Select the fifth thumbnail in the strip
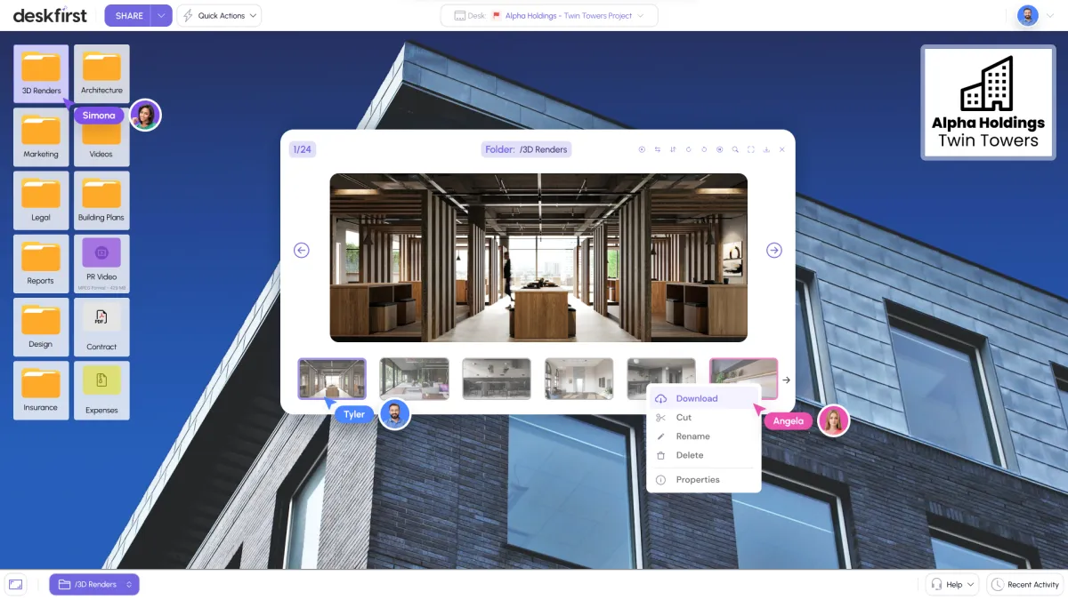This screenshot has width=1068, height=600. (661, 379)
